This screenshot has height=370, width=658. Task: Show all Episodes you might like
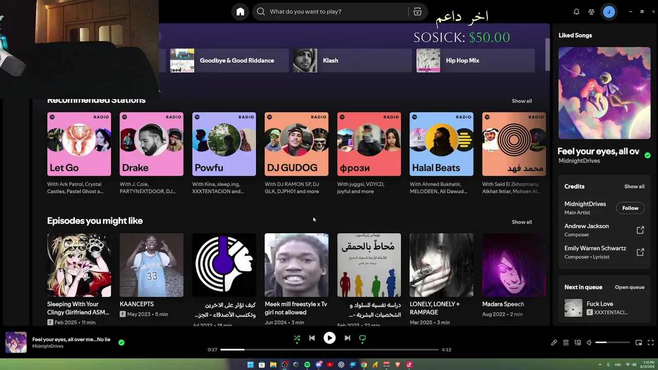522,222
